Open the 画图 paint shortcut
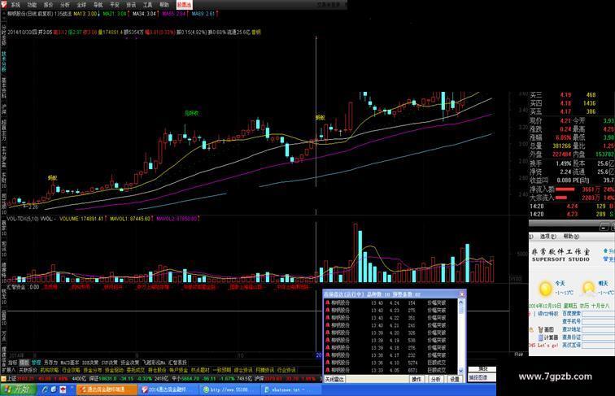This screenshot has height=396, width=615. click(547, 329)
